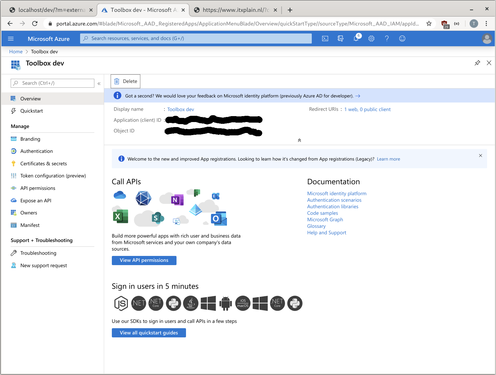
Task: Open Certificates & secrets
Action: coord(53,164)
